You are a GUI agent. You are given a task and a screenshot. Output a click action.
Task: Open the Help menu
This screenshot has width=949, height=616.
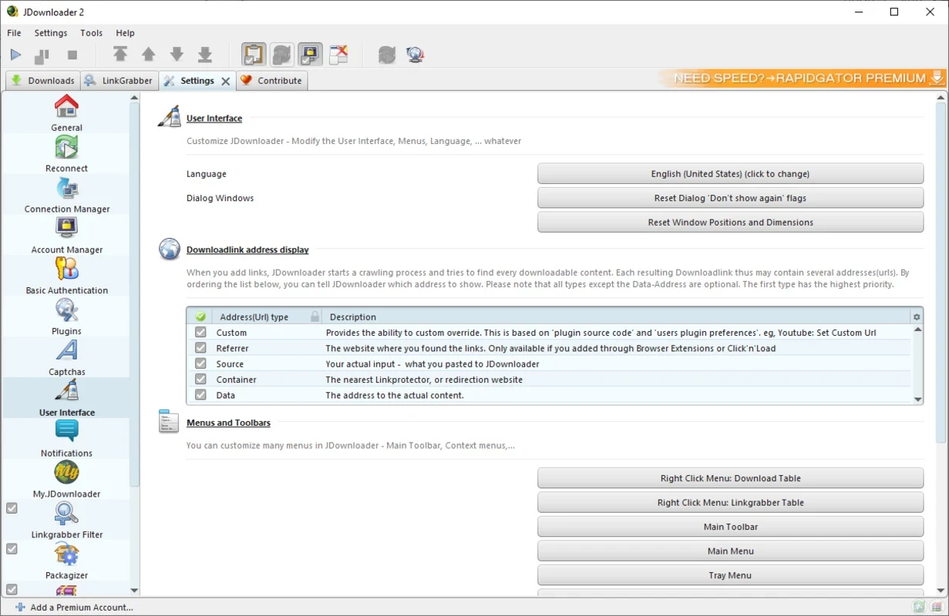[125, 33]
